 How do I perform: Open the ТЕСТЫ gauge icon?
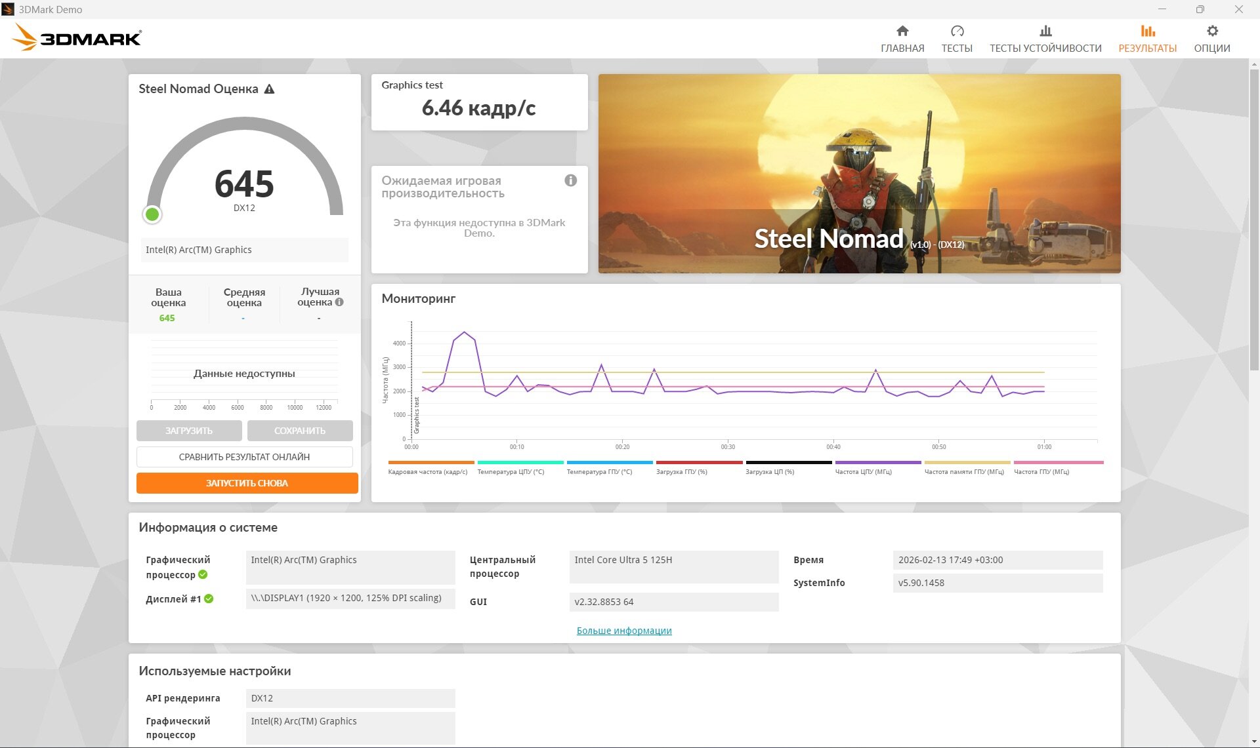click(957, 31)
